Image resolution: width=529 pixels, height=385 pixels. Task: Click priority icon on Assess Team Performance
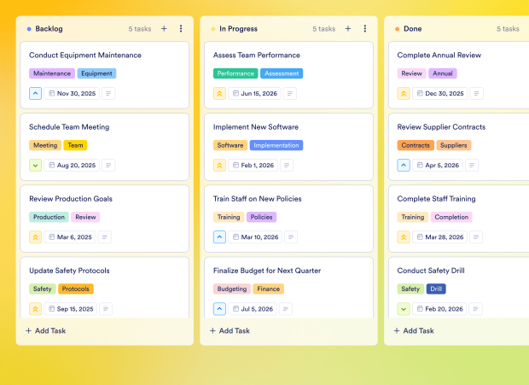click(x=219, y=93)
